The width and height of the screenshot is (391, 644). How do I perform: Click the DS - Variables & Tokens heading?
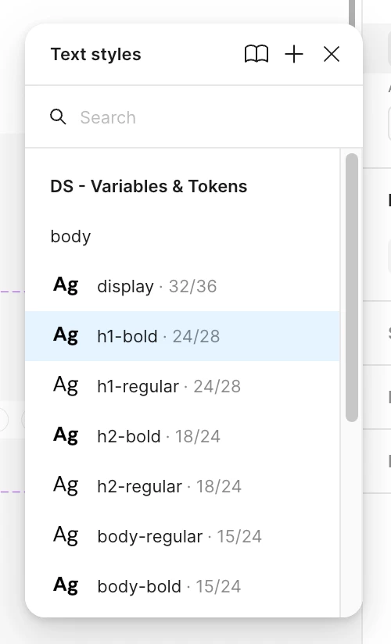[149, 186]
